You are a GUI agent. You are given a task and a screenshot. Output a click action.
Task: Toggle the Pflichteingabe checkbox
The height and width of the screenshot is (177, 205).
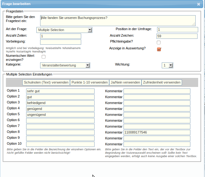pyautogui.click(x=159, y=43)
